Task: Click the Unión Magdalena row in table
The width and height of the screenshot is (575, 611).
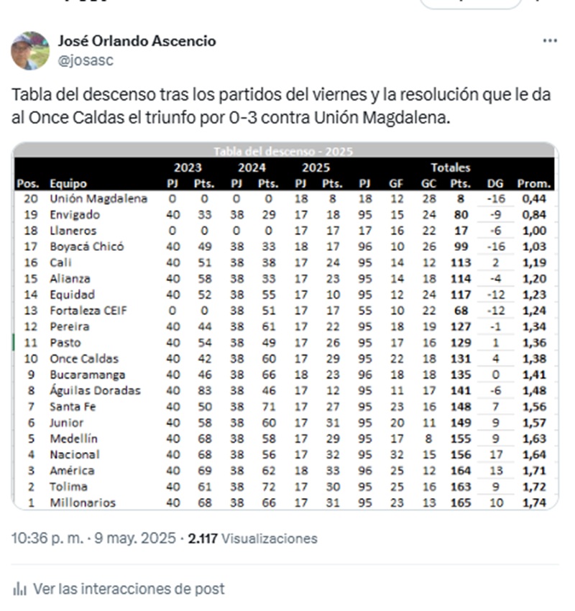Action: point(285,198)
